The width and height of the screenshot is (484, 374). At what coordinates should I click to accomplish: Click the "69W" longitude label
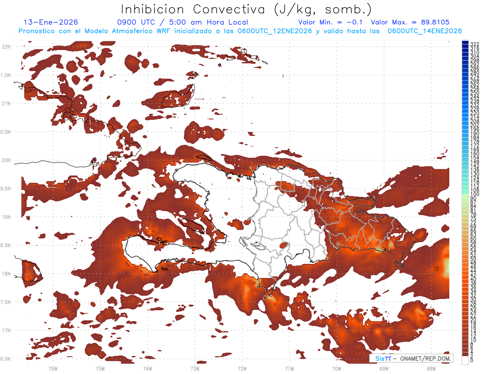(384, 368)
